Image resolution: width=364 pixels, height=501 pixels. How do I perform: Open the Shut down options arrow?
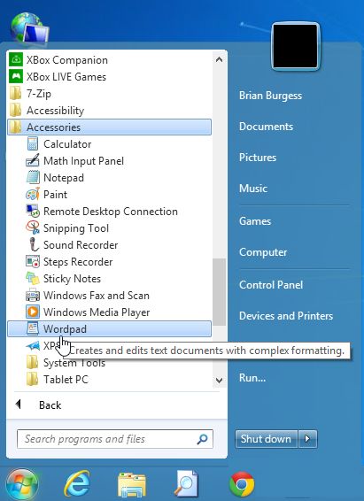coord(307,439)
